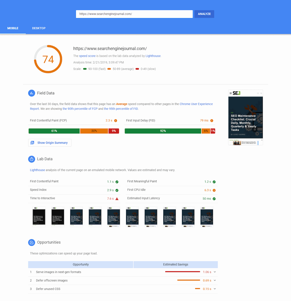Click the 1.06 s estimated savings value

pyautogui.click(x=207, y=272)
